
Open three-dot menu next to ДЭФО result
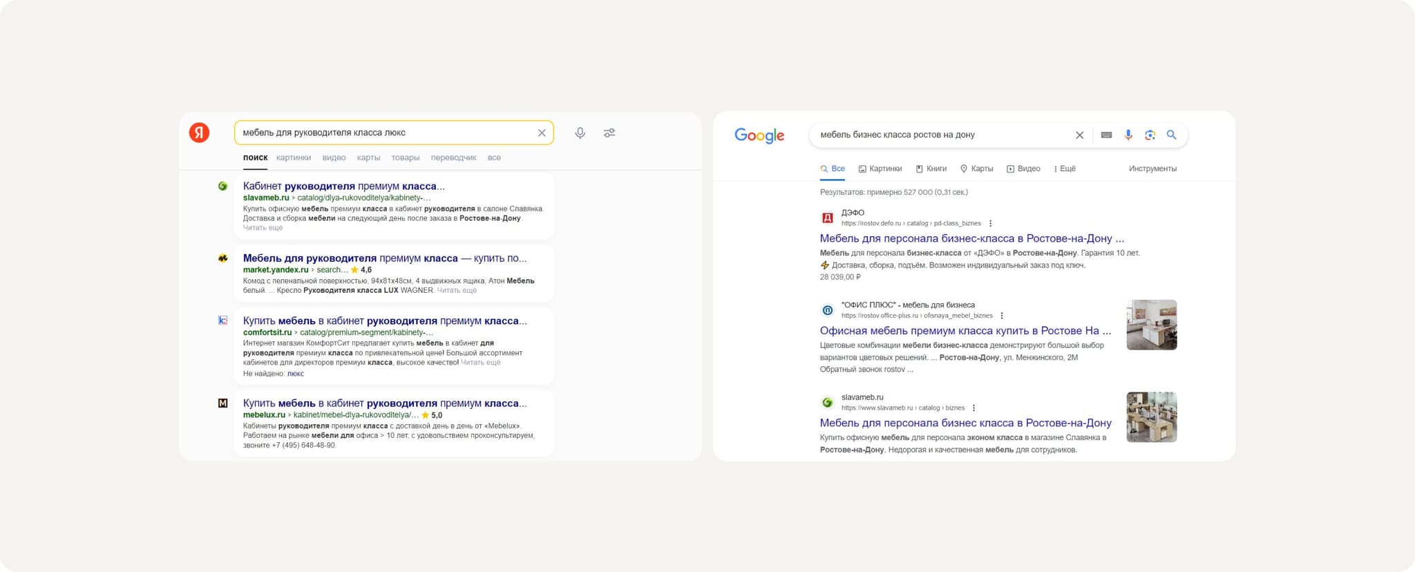pyautogui.click(x=991, y=224)
